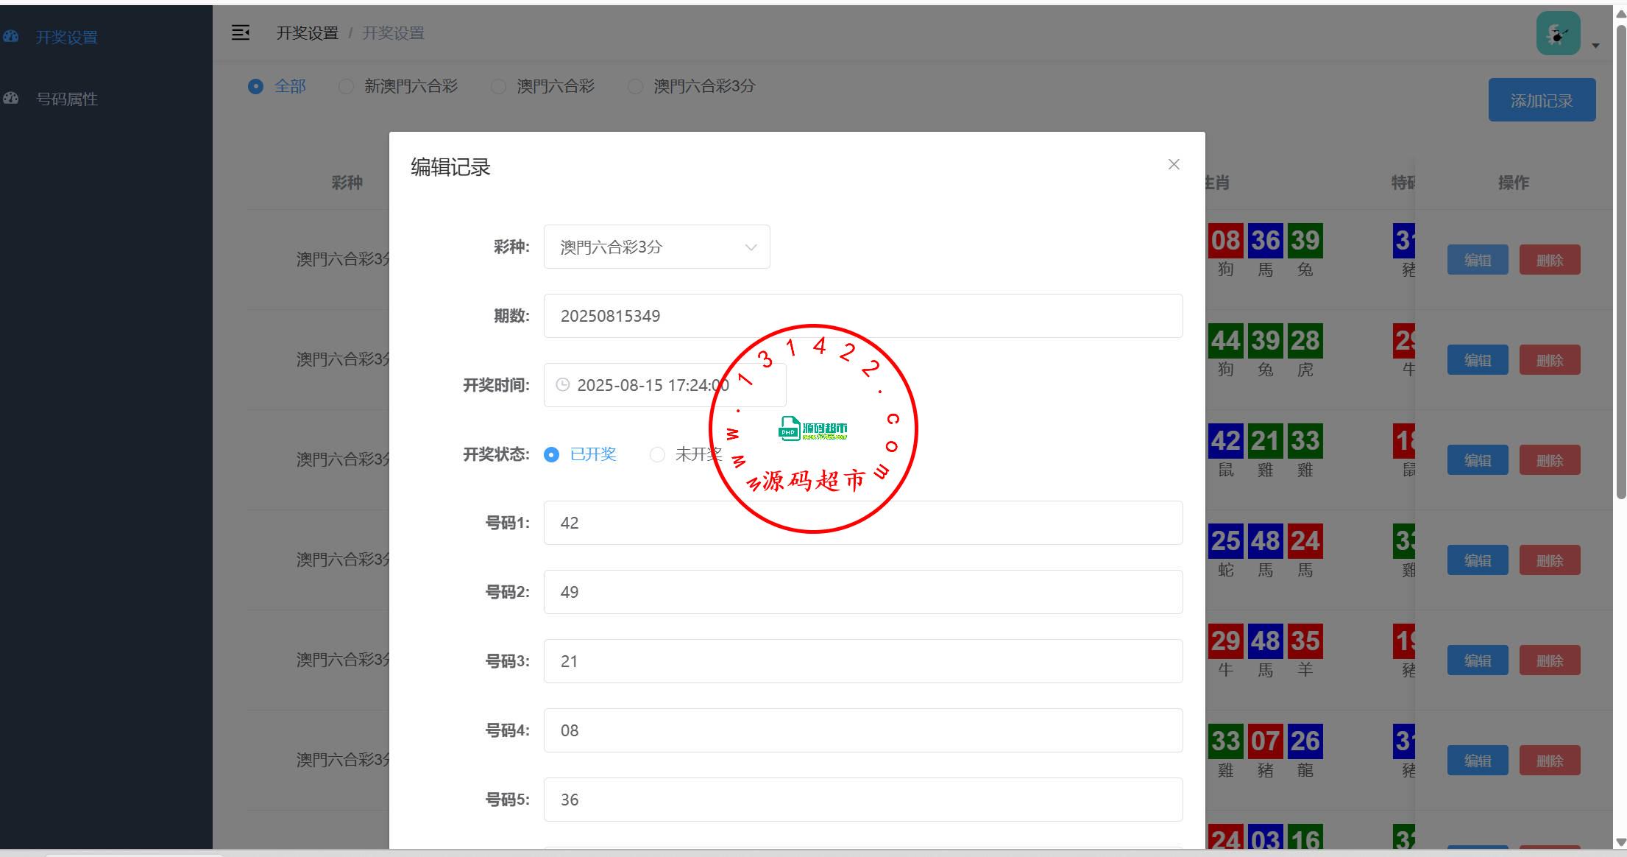Click the red 35 number ball
Viewport: 1627px width, 857px height.
coord(1305,641)
